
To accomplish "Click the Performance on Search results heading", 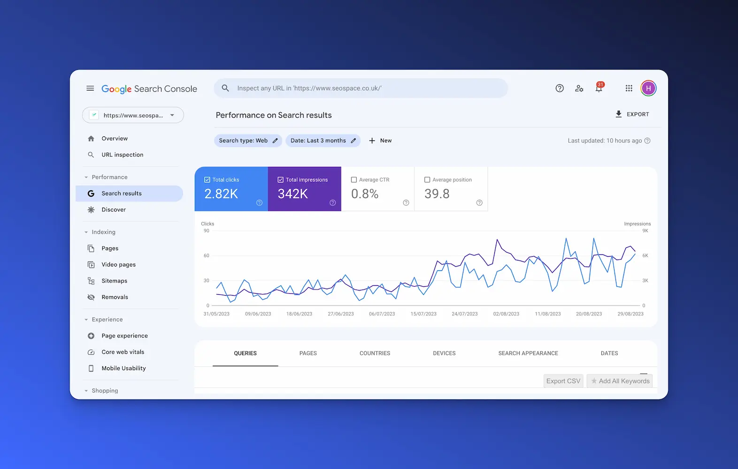I will coord(274,115).
